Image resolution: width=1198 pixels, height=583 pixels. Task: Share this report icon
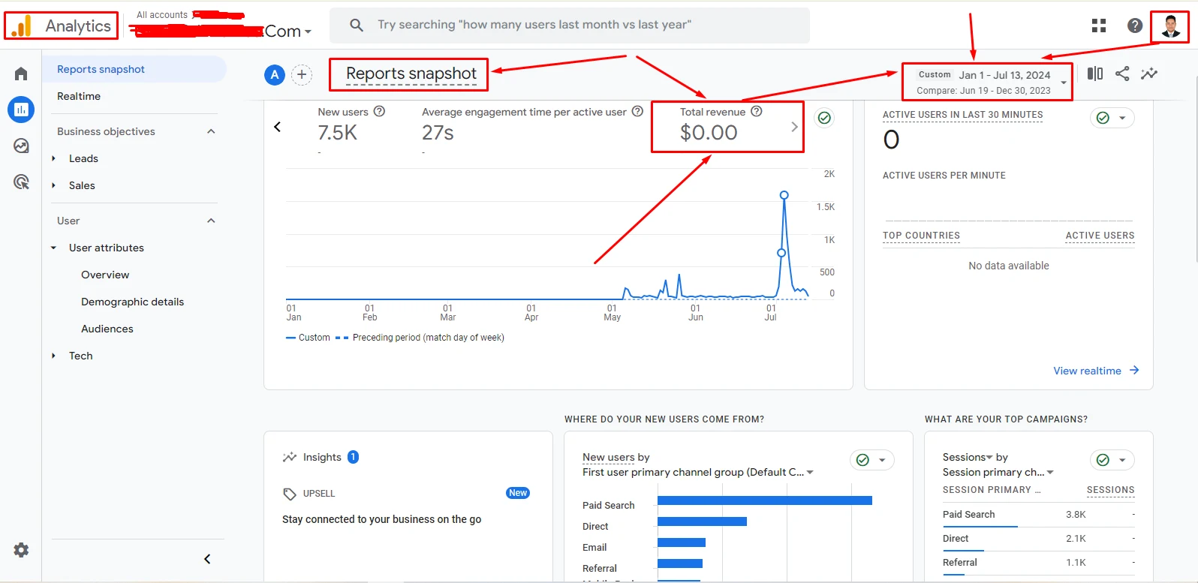(x=1122, y=74)
